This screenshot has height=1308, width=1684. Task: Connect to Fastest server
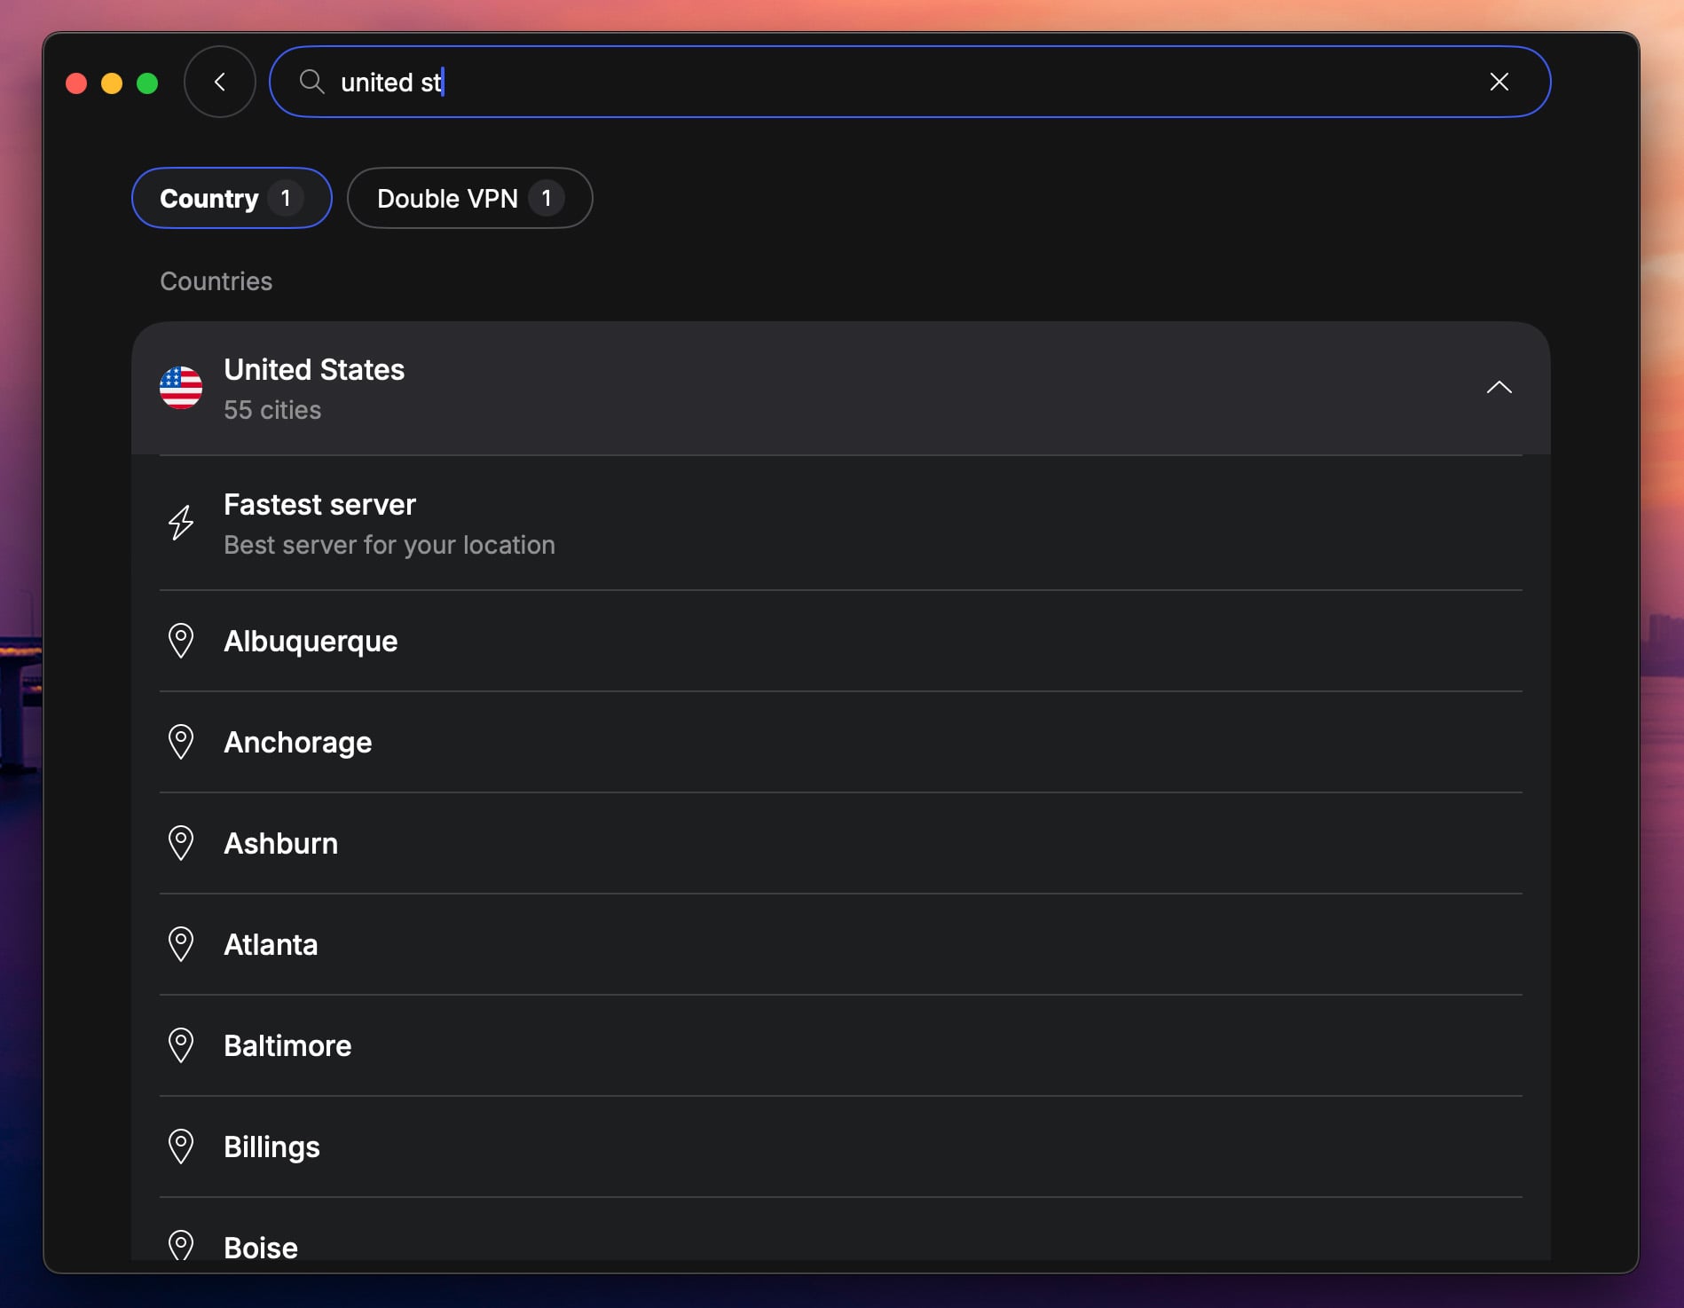pos(840,524)
